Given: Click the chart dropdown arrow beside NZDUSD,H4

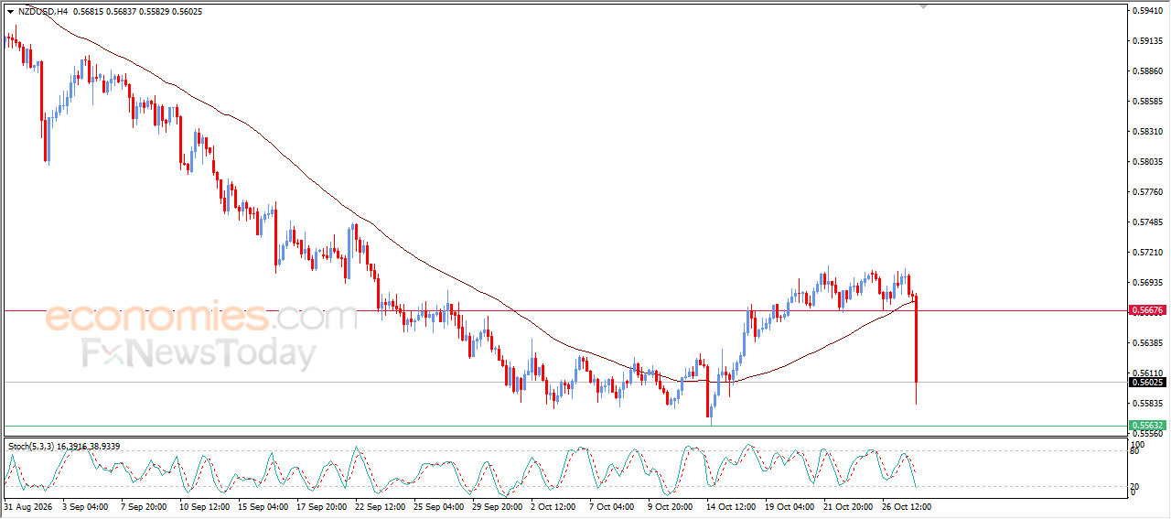Looking at the screenshot, I should tap(10, 12).
